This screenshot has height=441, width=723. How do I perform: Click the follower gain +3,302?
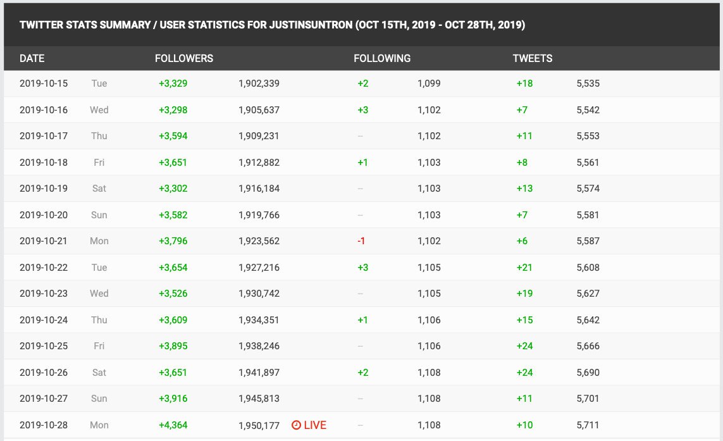173,188
